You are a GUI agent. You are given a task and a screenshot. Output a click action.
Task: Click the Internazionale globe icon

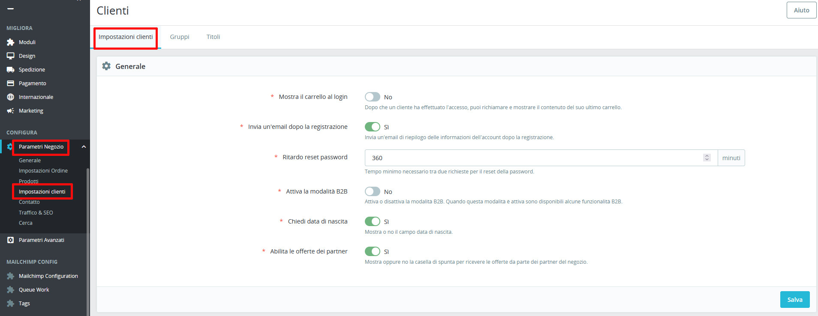point(11,97)
